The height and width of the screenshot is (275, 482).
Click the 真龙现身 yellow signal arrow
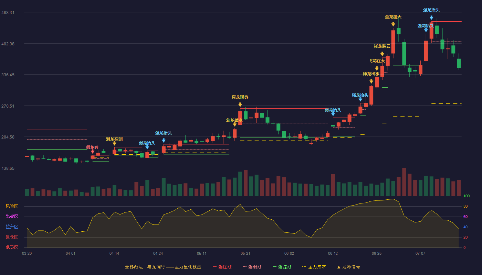240,104
